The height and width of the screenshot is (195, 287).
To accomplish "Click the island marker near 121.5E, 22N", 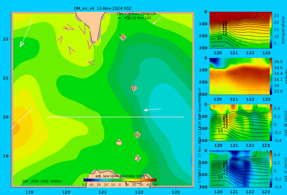I will click(123, 37).
